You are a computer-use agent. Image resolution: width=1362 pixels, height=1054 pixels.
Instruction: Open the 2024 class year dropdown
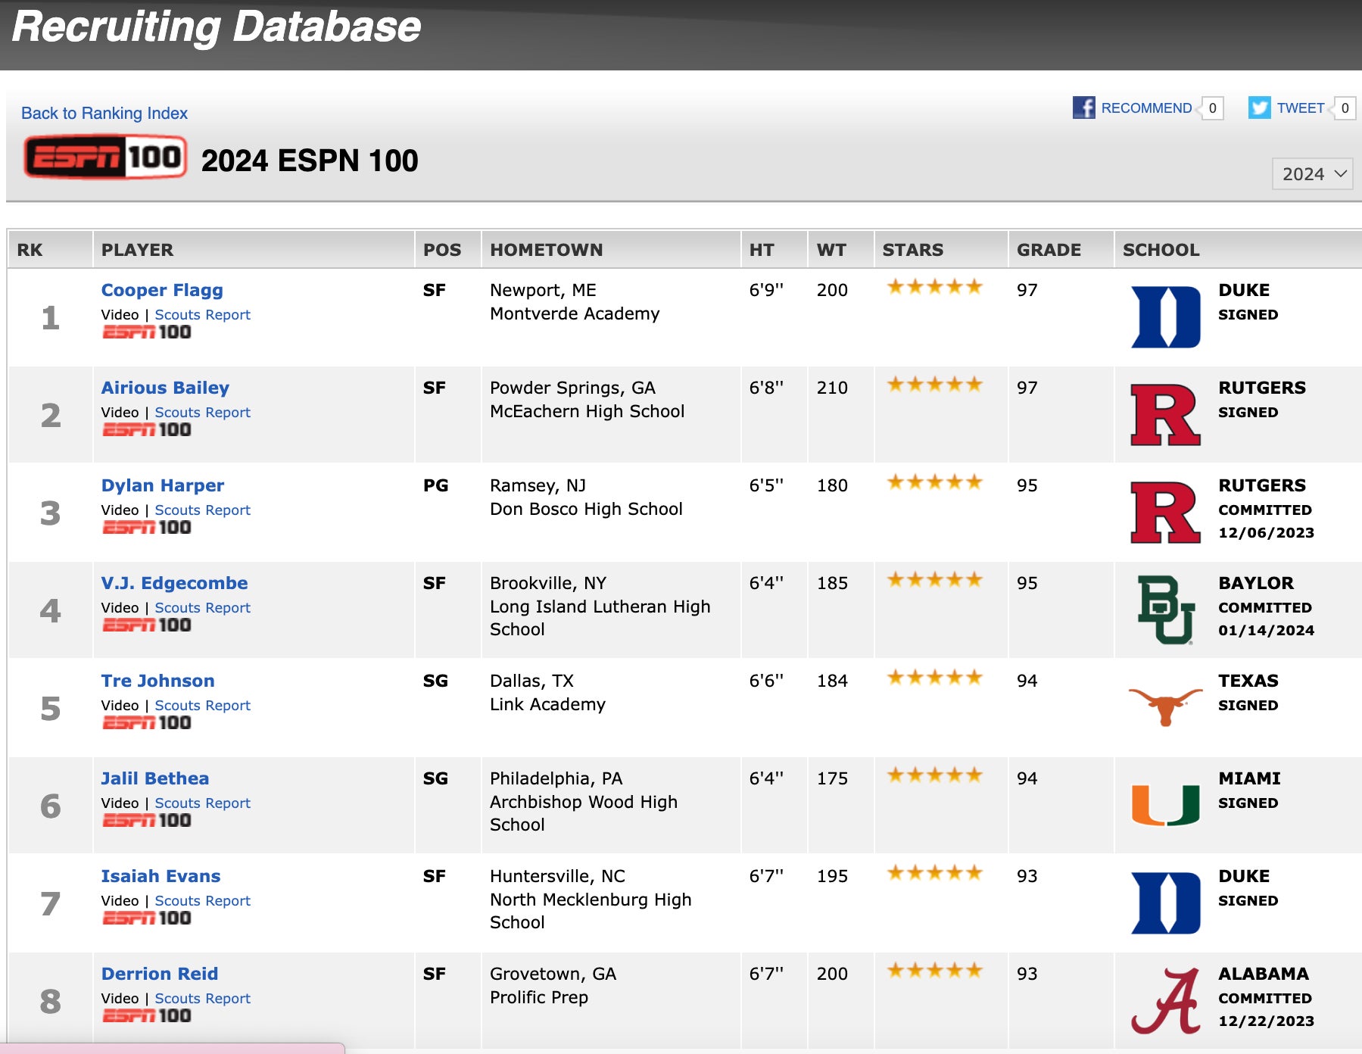tap(1312, 174)
